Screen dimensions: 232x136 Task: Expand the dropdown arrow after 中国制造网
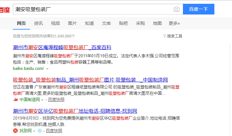click(x=42, y=100)
